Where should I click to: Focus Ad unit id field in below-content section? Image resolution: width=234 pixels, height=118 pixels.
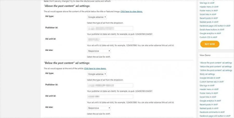[110, 97]
